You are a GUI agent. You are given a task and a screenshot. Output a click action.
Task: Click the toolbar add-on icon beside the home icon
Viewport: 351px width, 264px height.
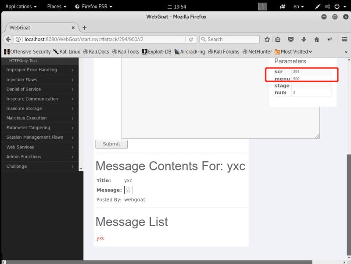pos(330,40)
